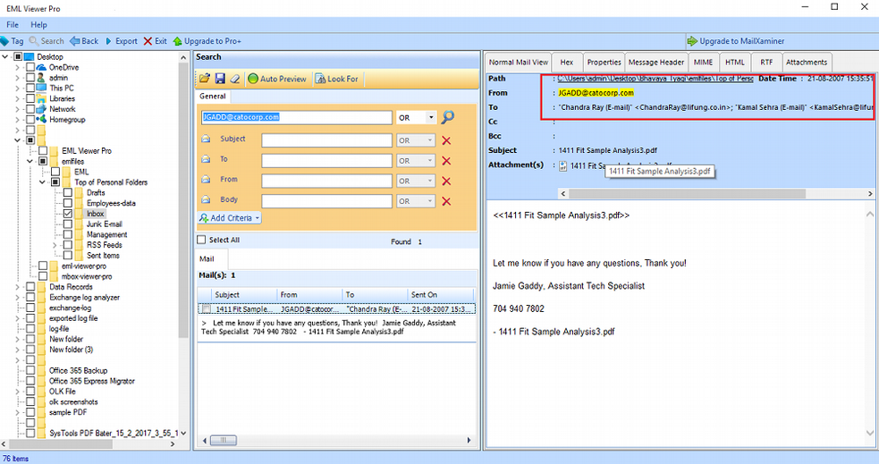
Task: Switch to the HTML tab
Action: click(x=735, y=63)
